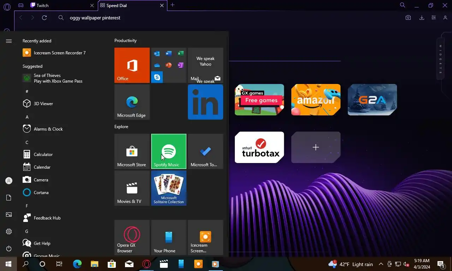Close the Speed Dial tab
The height and width of the screenshot is (271, 452).
tap(162, 5)
